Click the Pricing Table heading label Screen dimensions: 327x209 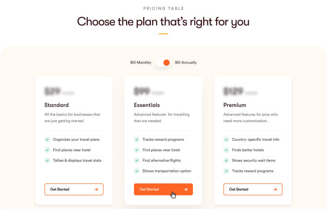click(x=163, y=8)
